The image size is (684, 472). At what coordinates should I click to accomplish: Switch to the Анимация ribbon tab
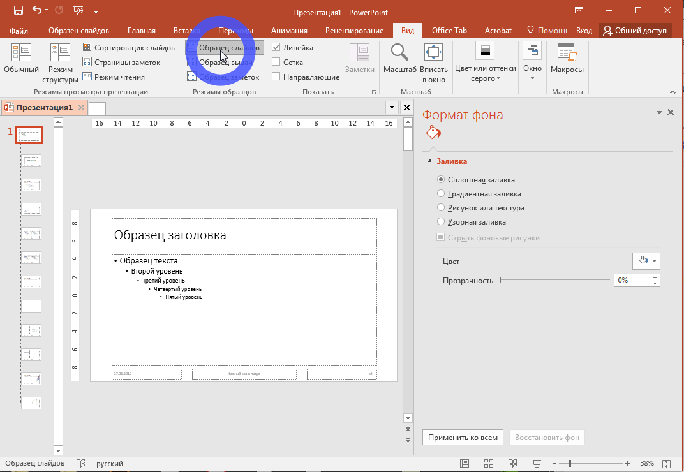tap(289, 31)
